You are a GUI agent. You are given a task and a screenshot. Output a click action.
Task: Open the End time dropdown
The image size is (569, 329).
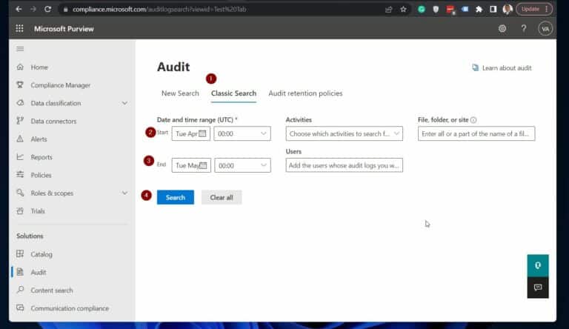(242, 165)
